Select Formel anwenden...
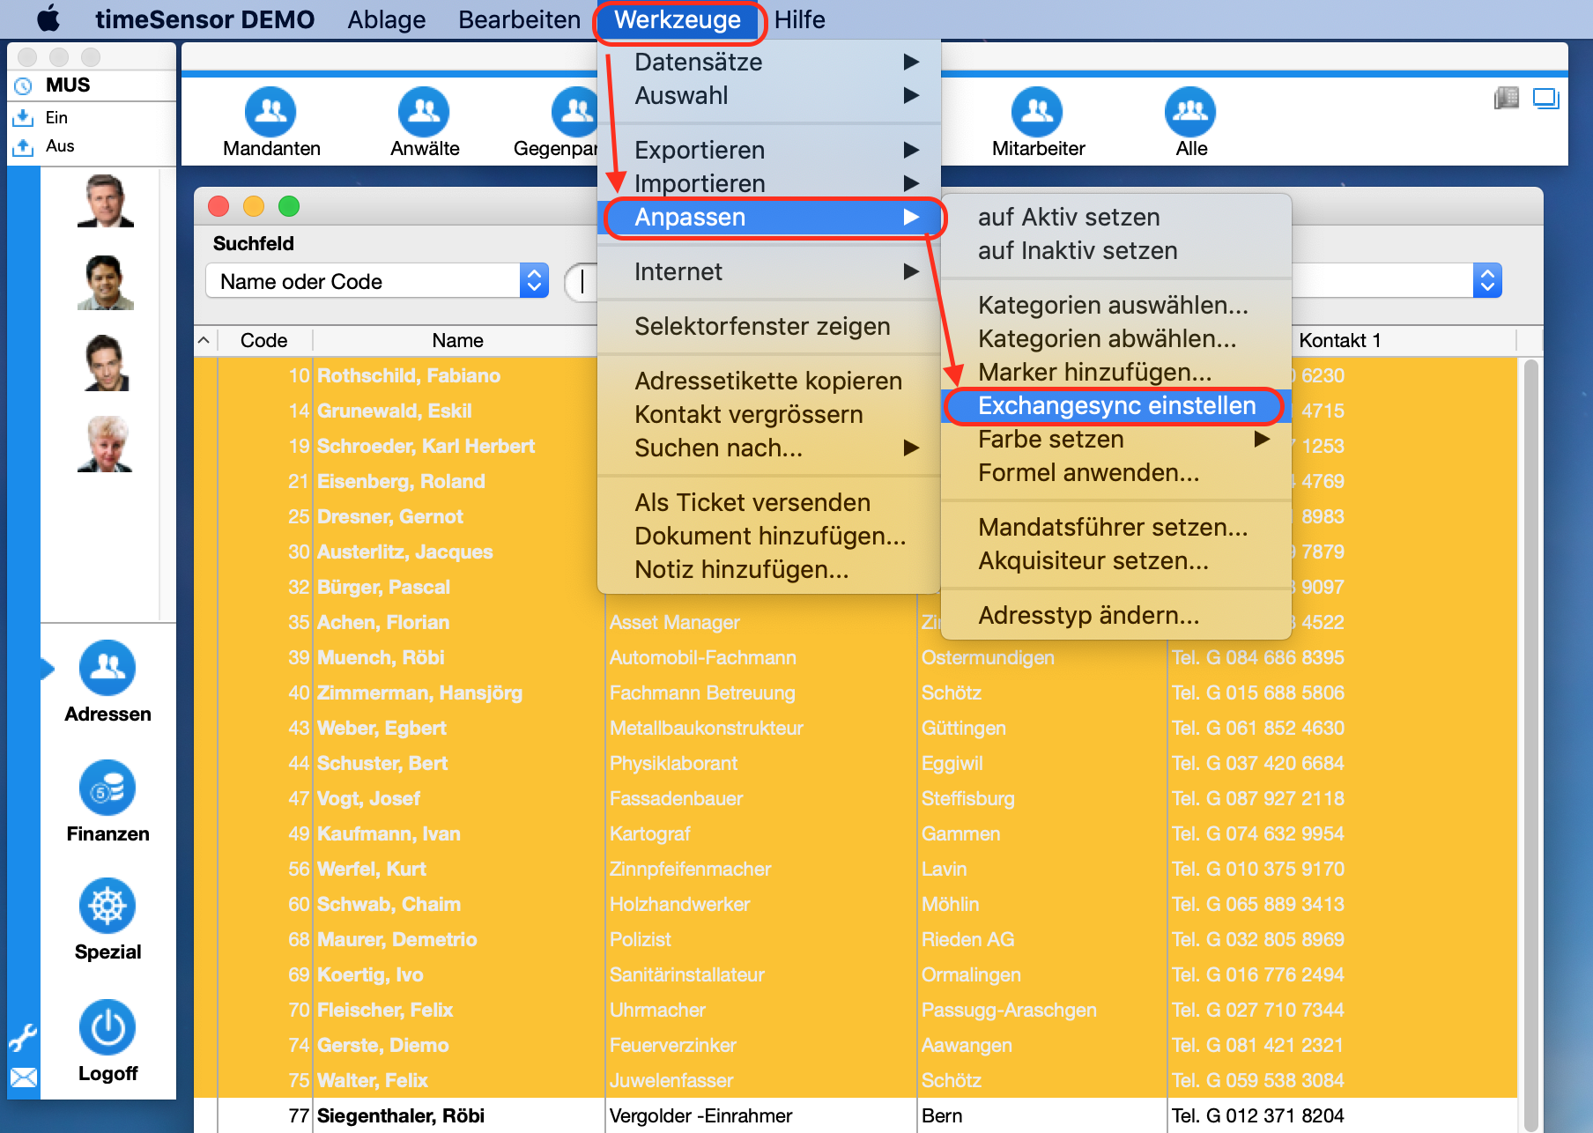This screenshot has height=1133, width=1593. click(x=1116, y=472)
